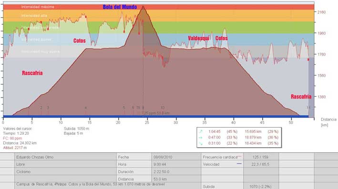The image size is (338, 189).
Task: Click the 'FC: 98 ppm' cursor value
Action: [12, 138]
